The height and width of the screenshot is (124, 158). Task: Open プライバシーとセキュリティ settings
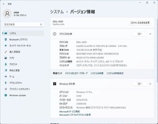point(23,89)
